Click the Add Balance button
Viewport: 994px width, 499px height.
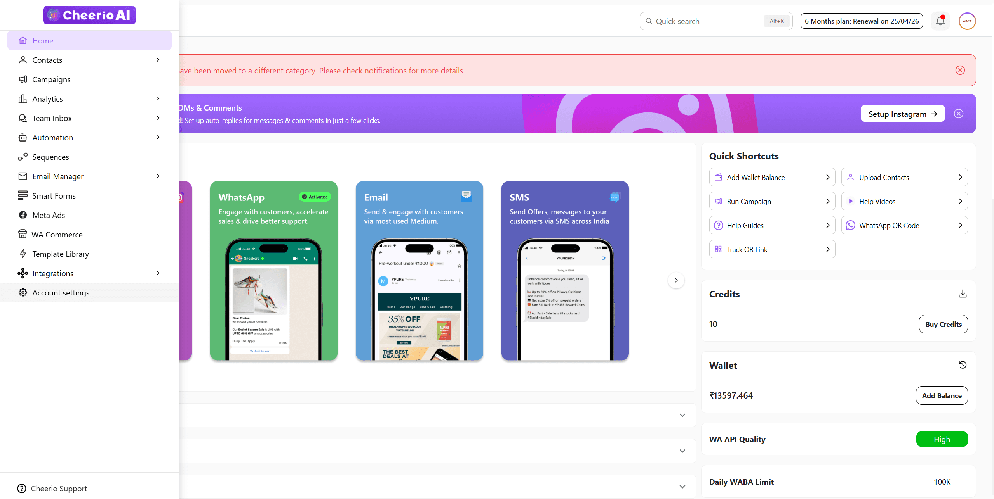(x=942, y=395)
